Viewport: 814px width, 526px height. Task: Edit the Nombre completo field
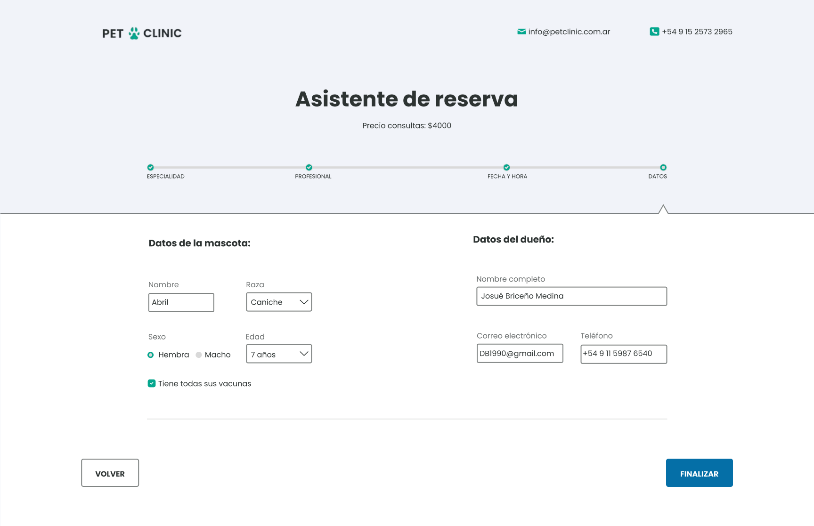[x=572, y=296]
